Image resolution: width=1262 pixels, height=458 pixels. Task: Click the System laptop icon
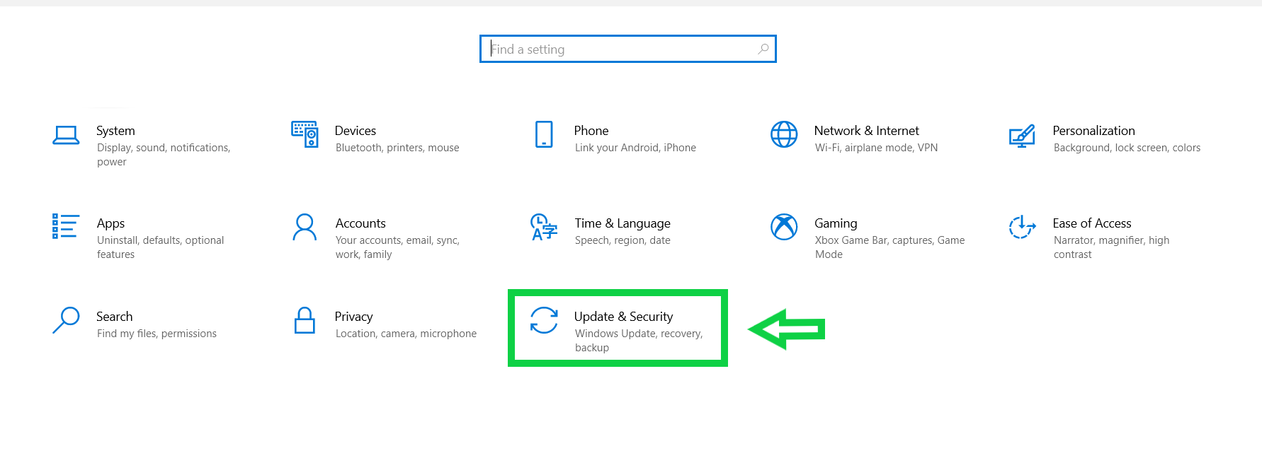click(x=66, y=134)
